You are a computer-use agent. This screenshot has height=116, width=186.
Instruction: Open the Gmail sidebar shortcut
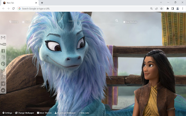point(3,38)
